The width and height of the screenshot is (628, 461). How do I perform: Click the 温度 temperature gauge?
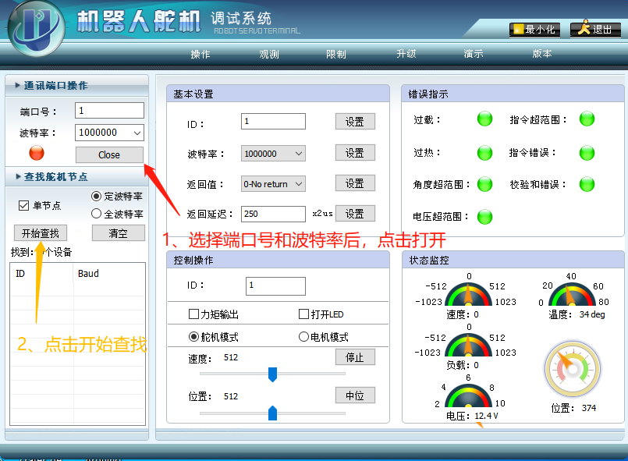click(571, 294)
